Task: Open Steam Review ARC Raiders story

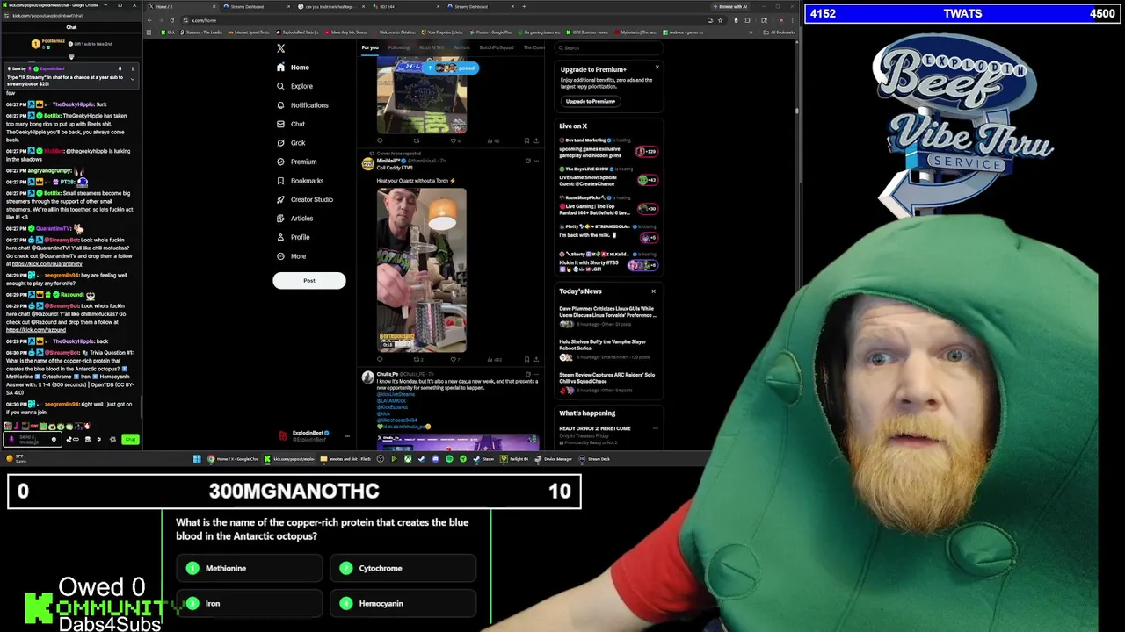Action: point(607,382)
